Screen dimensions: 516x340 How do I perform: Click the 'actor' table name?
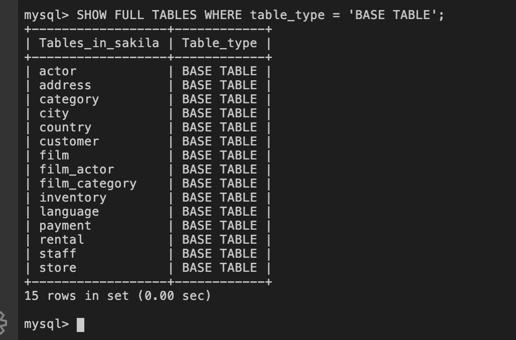pos(58,71)
